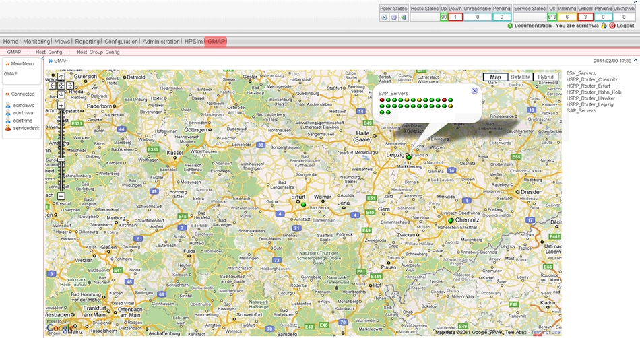
Task: Zoom out with the minus button
Action: [x=61, y=196]
